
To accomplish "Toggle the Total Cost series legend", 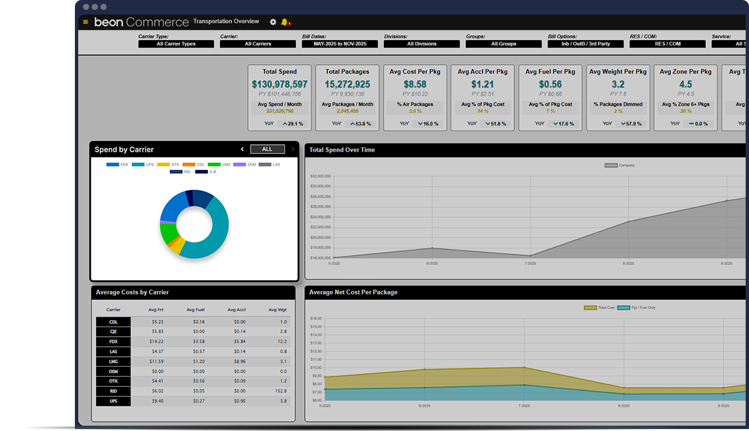I will 591,308.
